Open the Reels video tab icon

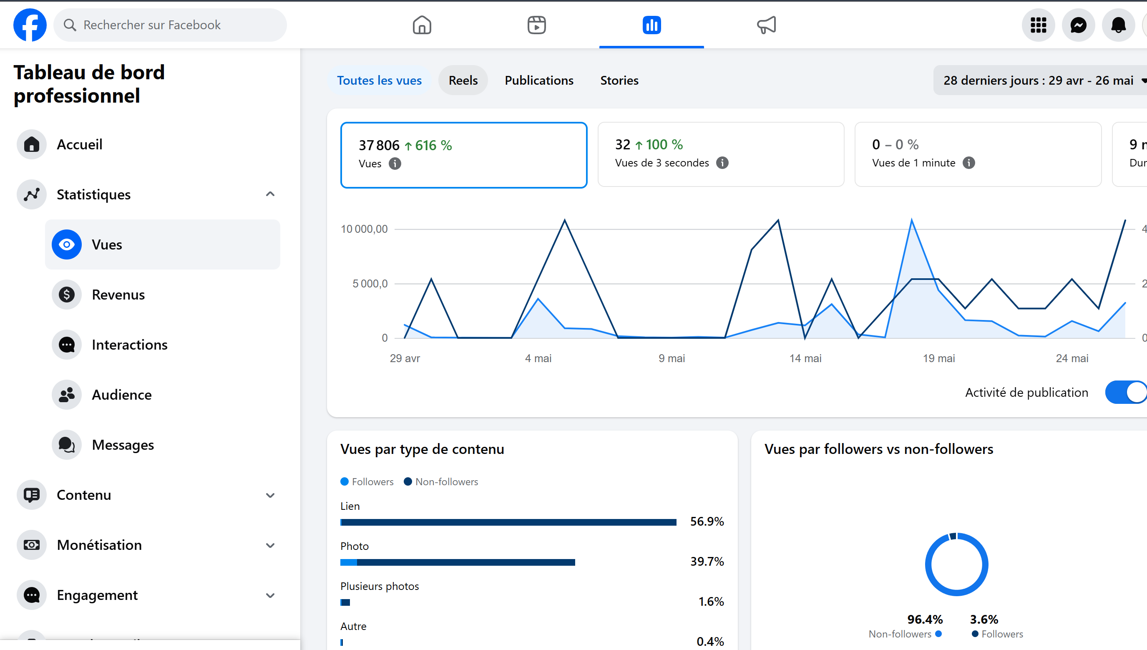(536, 25)
